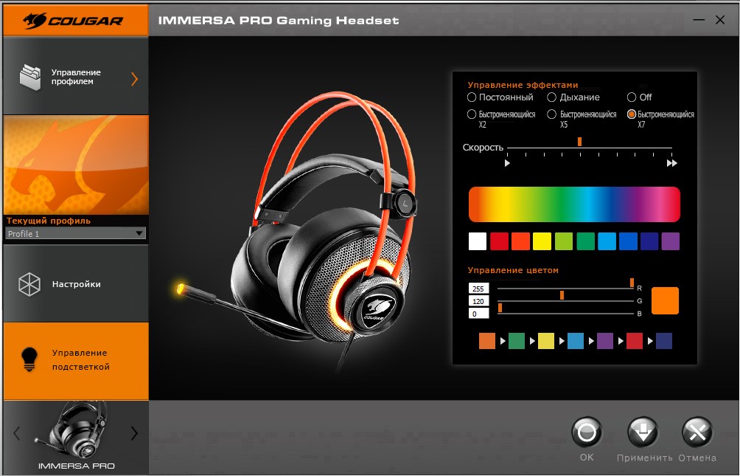Viewport: 740px width, 476px height.
Task: Select the Дыхание effect radio button
Action: 552,97
